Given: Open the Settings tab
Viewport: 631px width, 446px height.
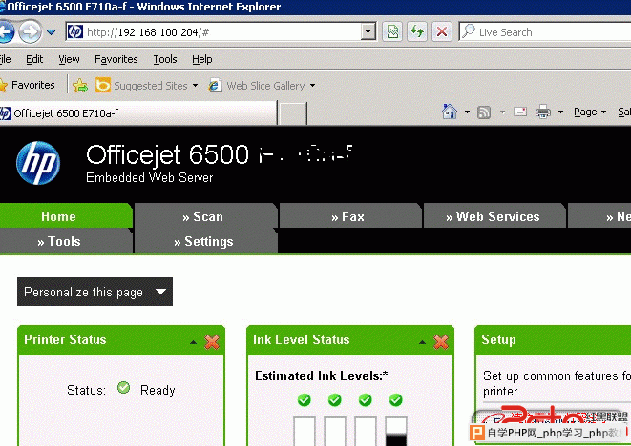Looking at the screenshot, I should (205, 241).
